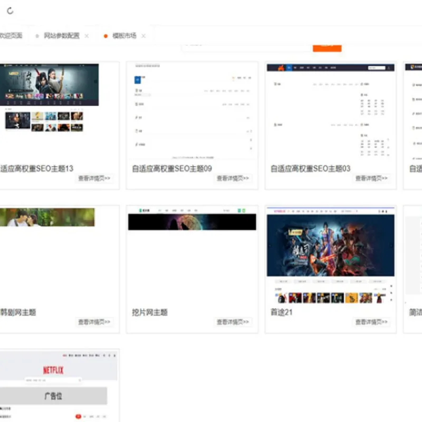422x422 pixels.
Task: Select the 模板市场 tab
Action: (x=124, y=35)
